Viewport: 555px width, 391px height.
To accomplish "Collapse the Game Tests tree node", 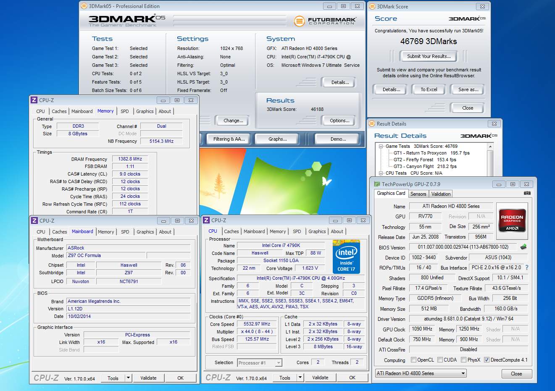I will point(381,146).
